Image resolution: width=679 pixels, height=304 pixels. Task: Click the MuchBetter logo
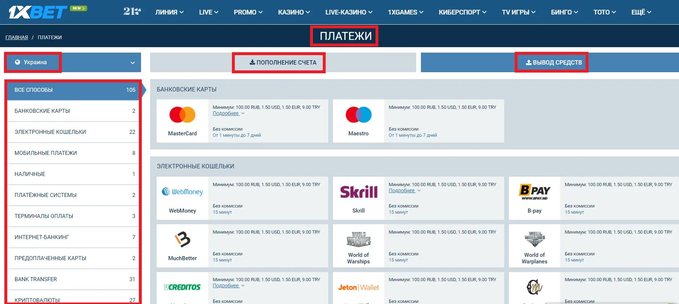click(182, 239)
